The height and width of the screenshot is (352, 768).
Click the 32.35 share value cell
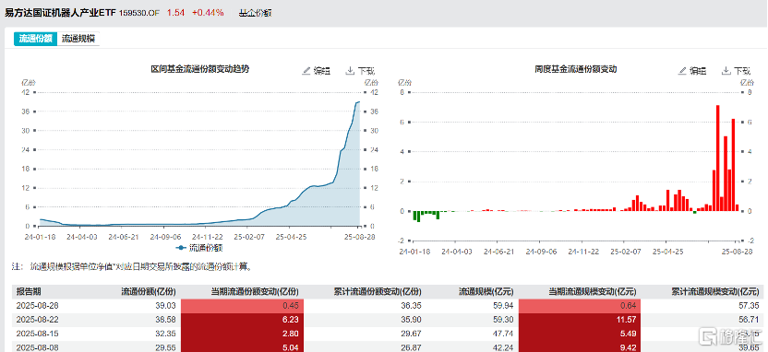[166, 333]
